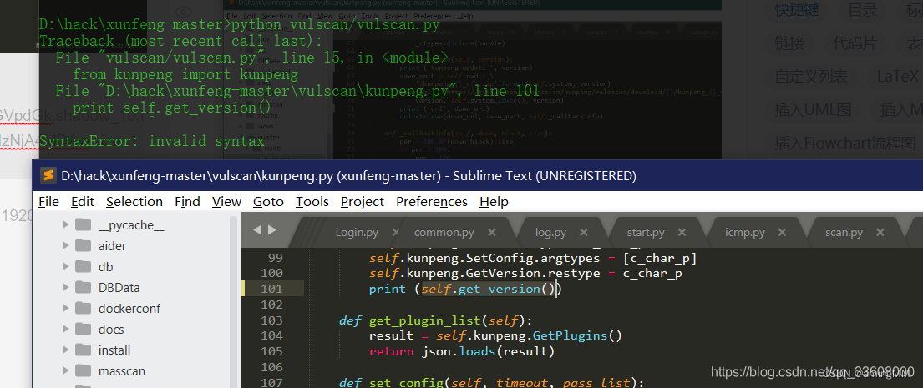This screenshot has width=923, height=388.
Task: Expand the dockerconf folder arrow
Action: (65, 308)
